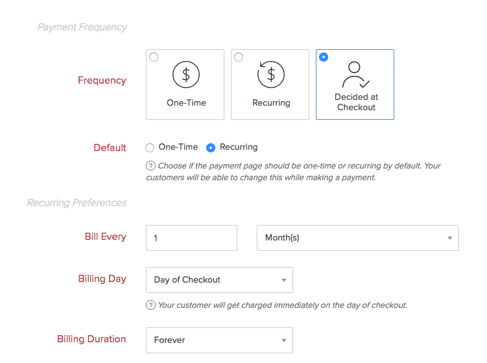Click the Forever dropdown arrow

[x=284, y=341]
